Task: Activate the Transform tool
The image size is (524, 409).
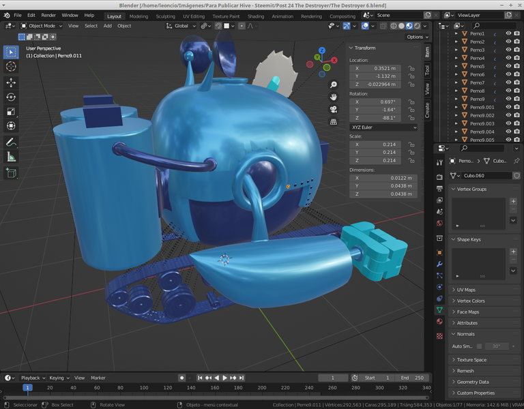Action: tap(11, 126)
